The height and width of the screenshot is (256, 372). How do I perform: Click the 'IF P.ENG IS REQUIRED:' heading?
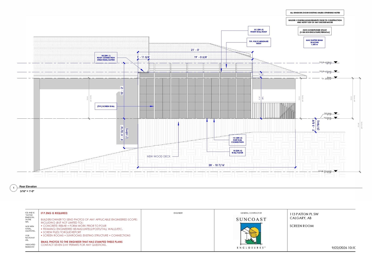(54, 213)
